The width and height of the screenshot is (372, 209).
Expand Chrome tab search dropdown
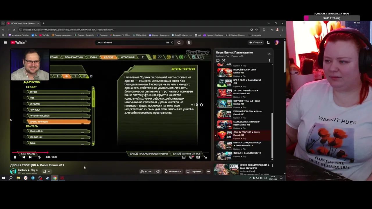[3, 23]
